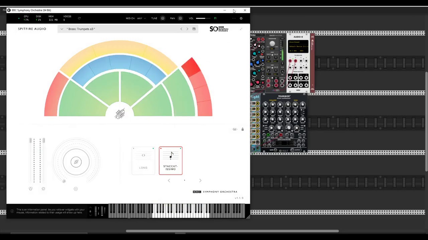The width and height of the screenshot is (428, 240).
Task: Click the expression icon below the left fader
Action: click(x=30, y=189)
